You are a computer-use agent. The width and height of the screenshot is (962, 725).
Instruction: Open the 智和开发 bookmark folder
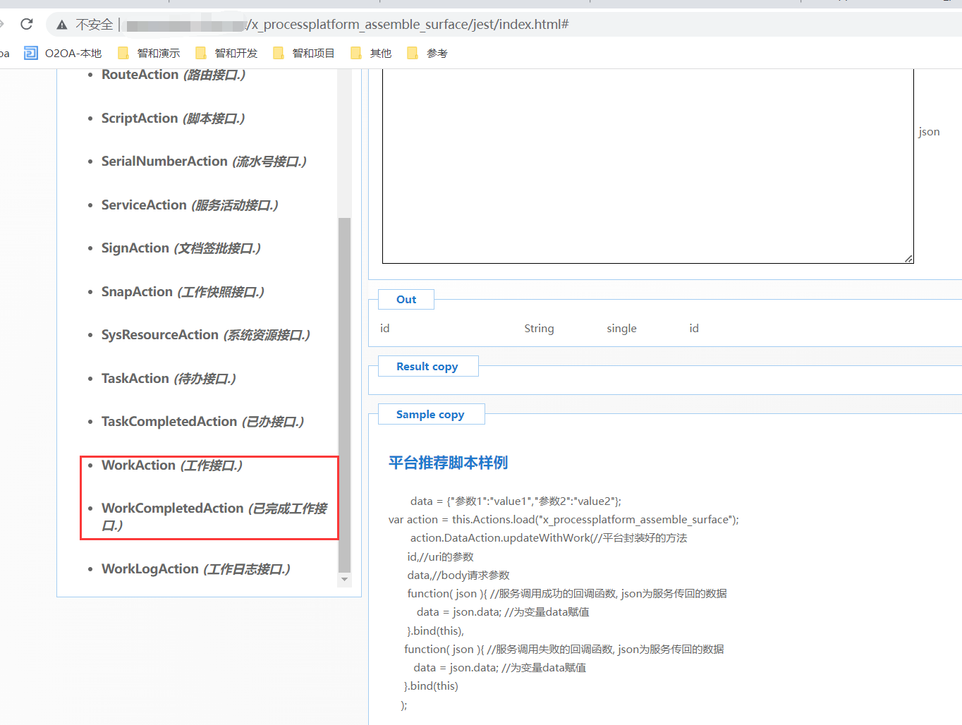point(226,53)
